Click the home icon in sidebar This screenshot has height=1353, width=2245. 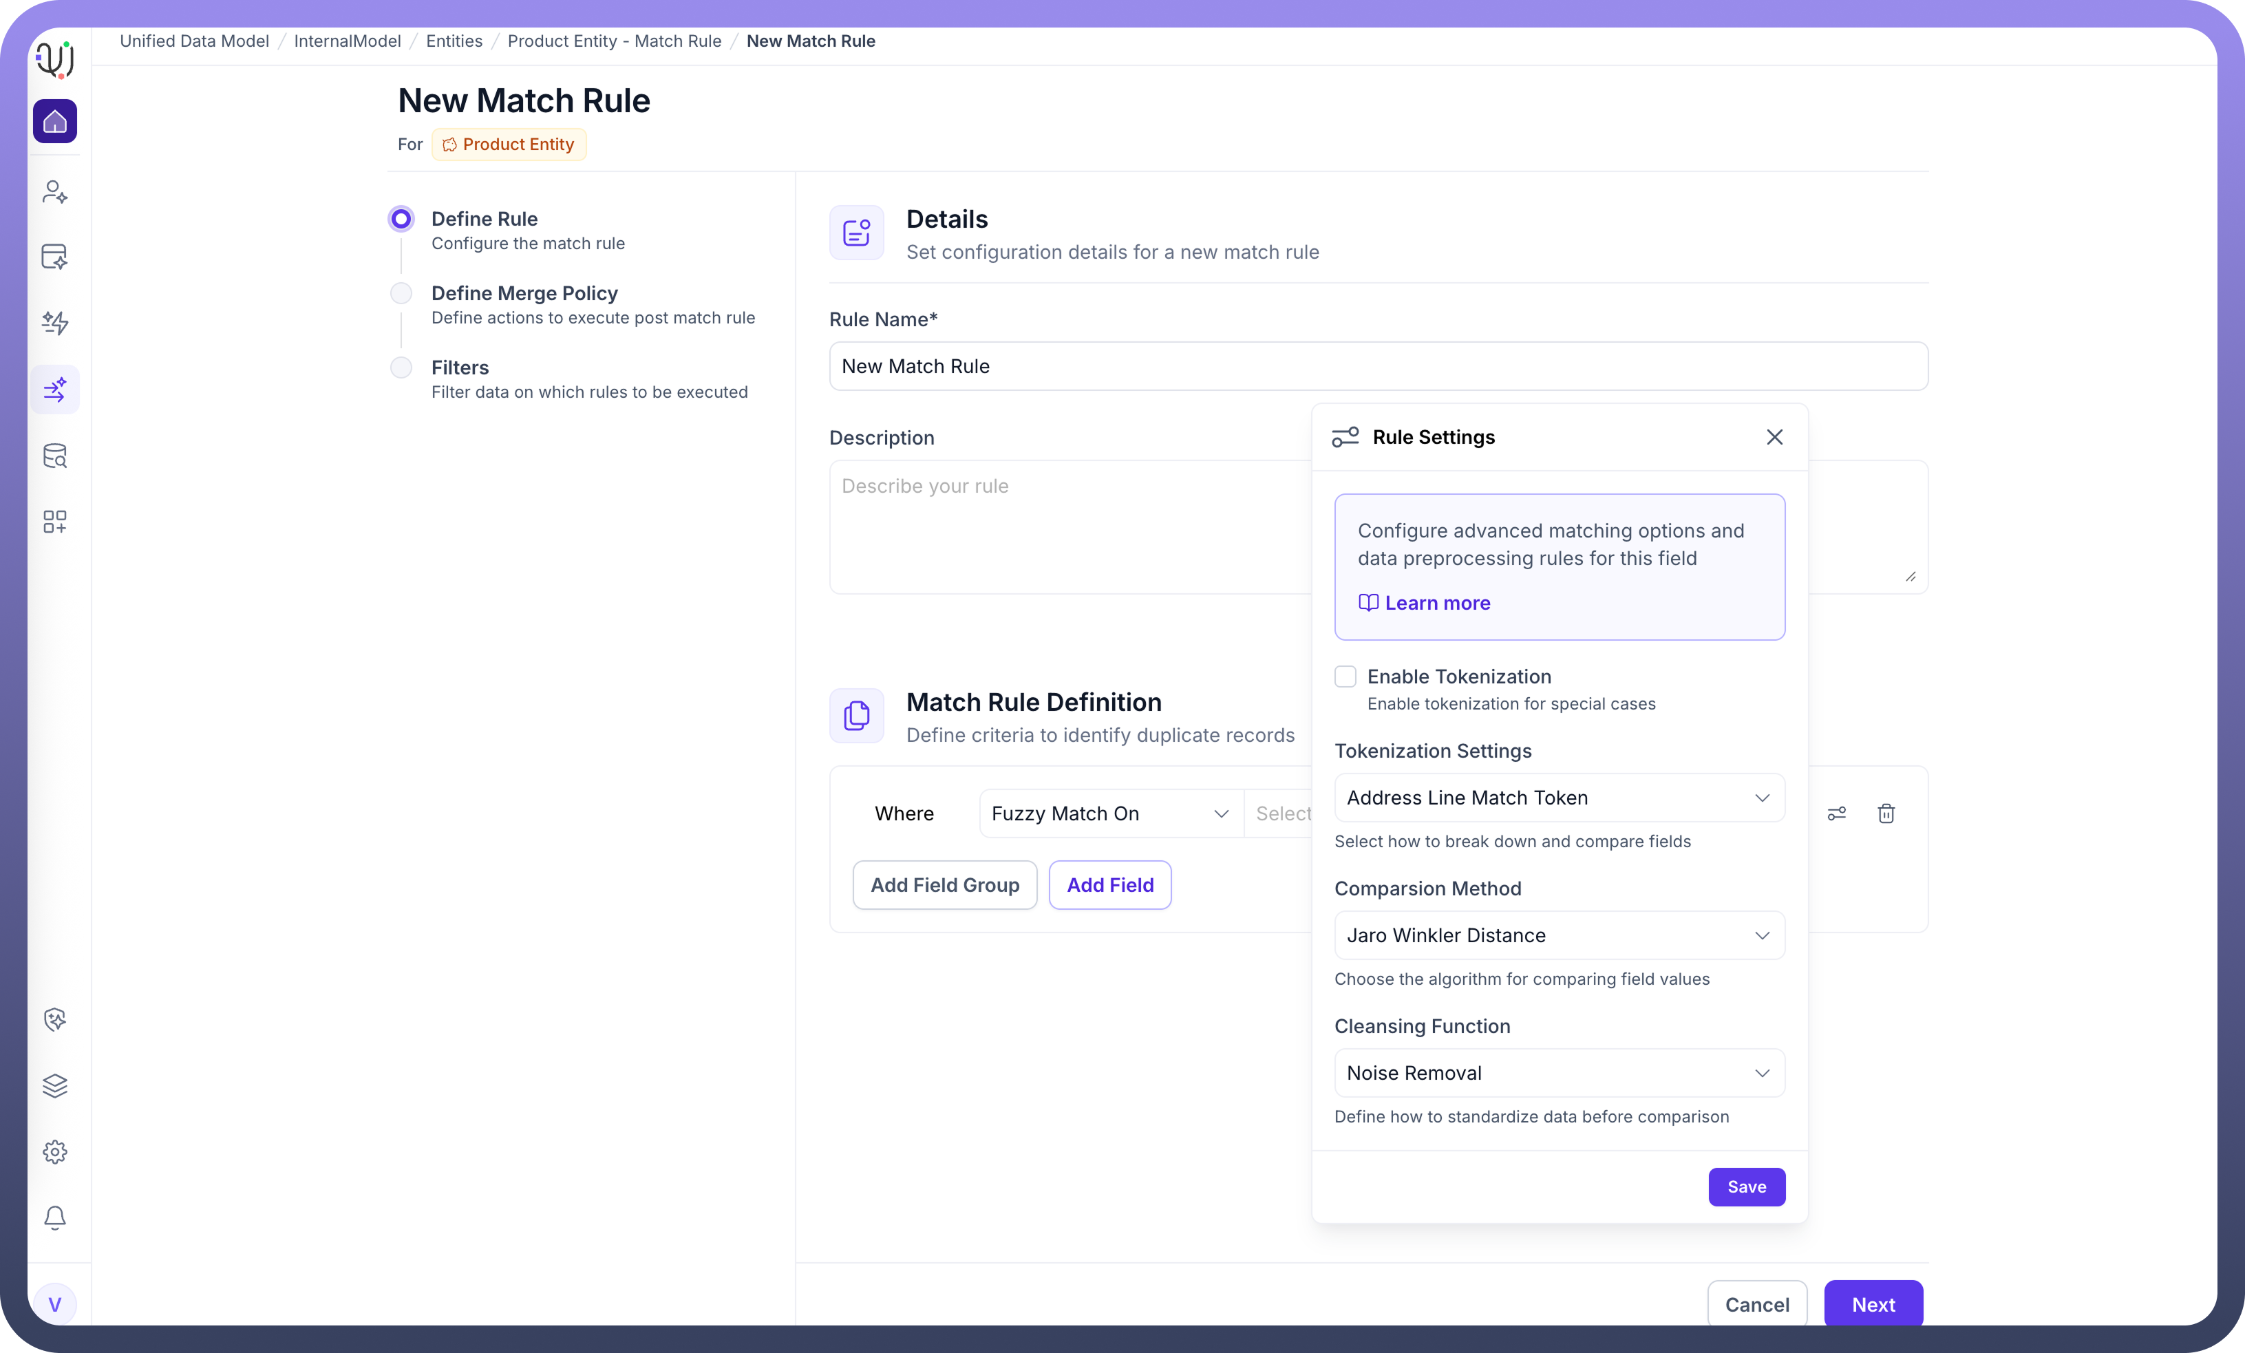point(54,121)
